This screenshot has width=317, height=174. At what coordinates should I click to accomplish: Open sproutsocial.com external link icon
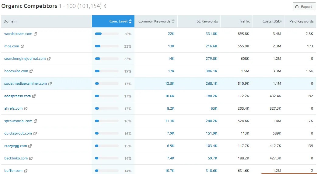point(35,121)
